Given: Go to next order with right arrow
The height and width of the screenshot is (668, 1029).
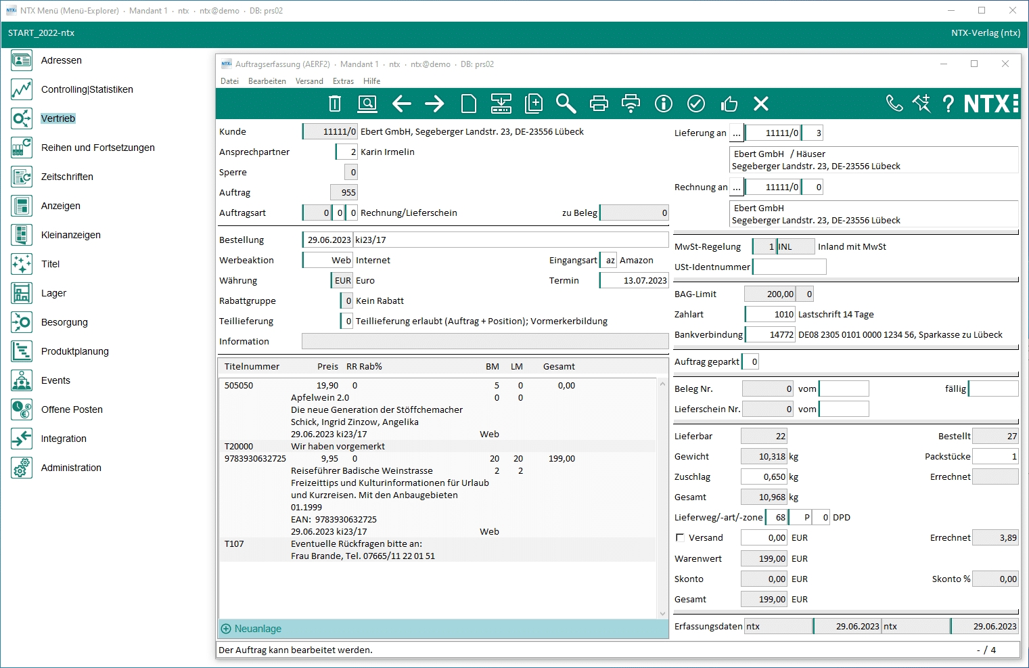Looking at the screenshot, I should click(x=434, y=104).
